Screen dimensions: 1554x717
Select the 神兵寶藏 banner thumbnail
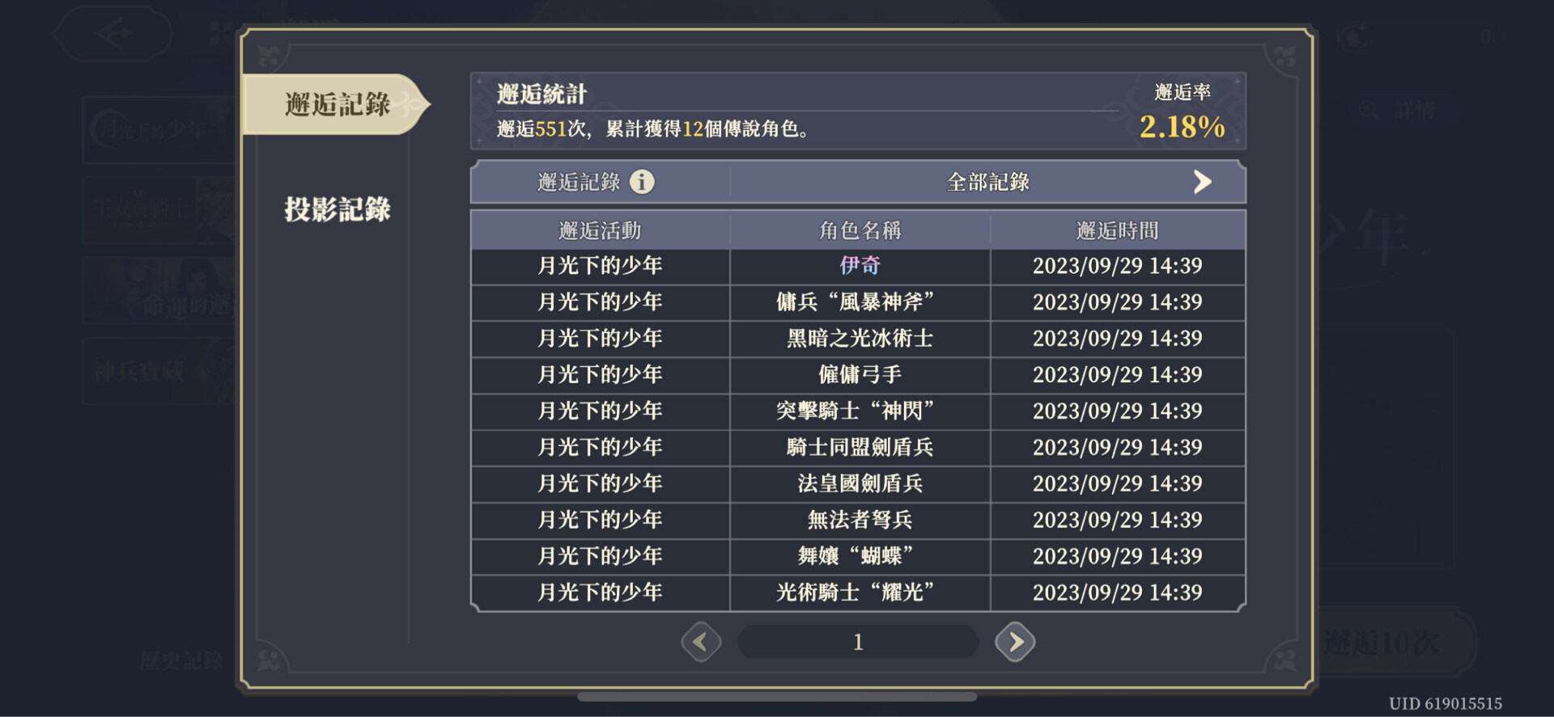(158, 372)
